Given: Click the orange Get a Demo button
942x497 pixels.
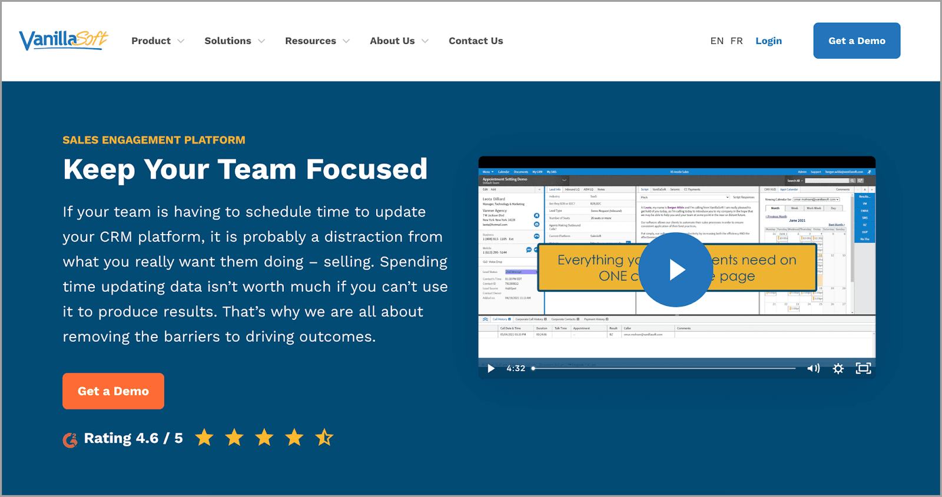Looking at the screenshot, I should [113, 391].
